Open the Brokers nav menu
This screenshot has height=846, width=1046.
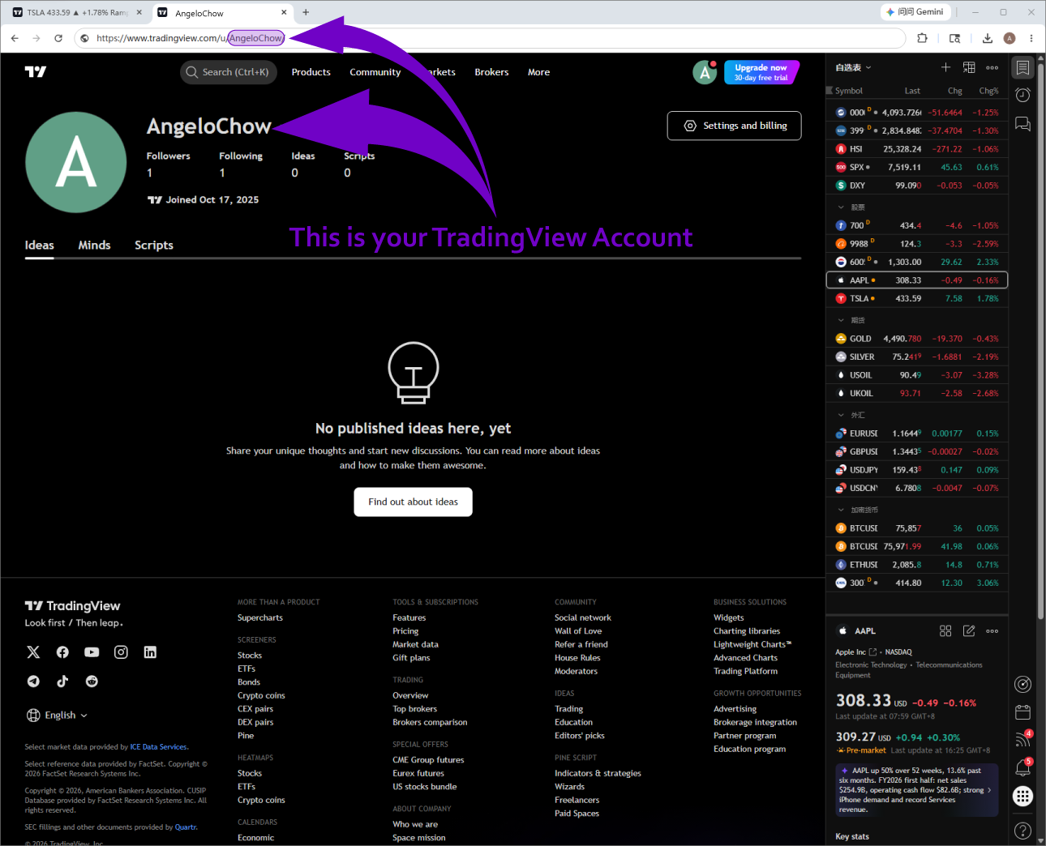click(491, 72)
